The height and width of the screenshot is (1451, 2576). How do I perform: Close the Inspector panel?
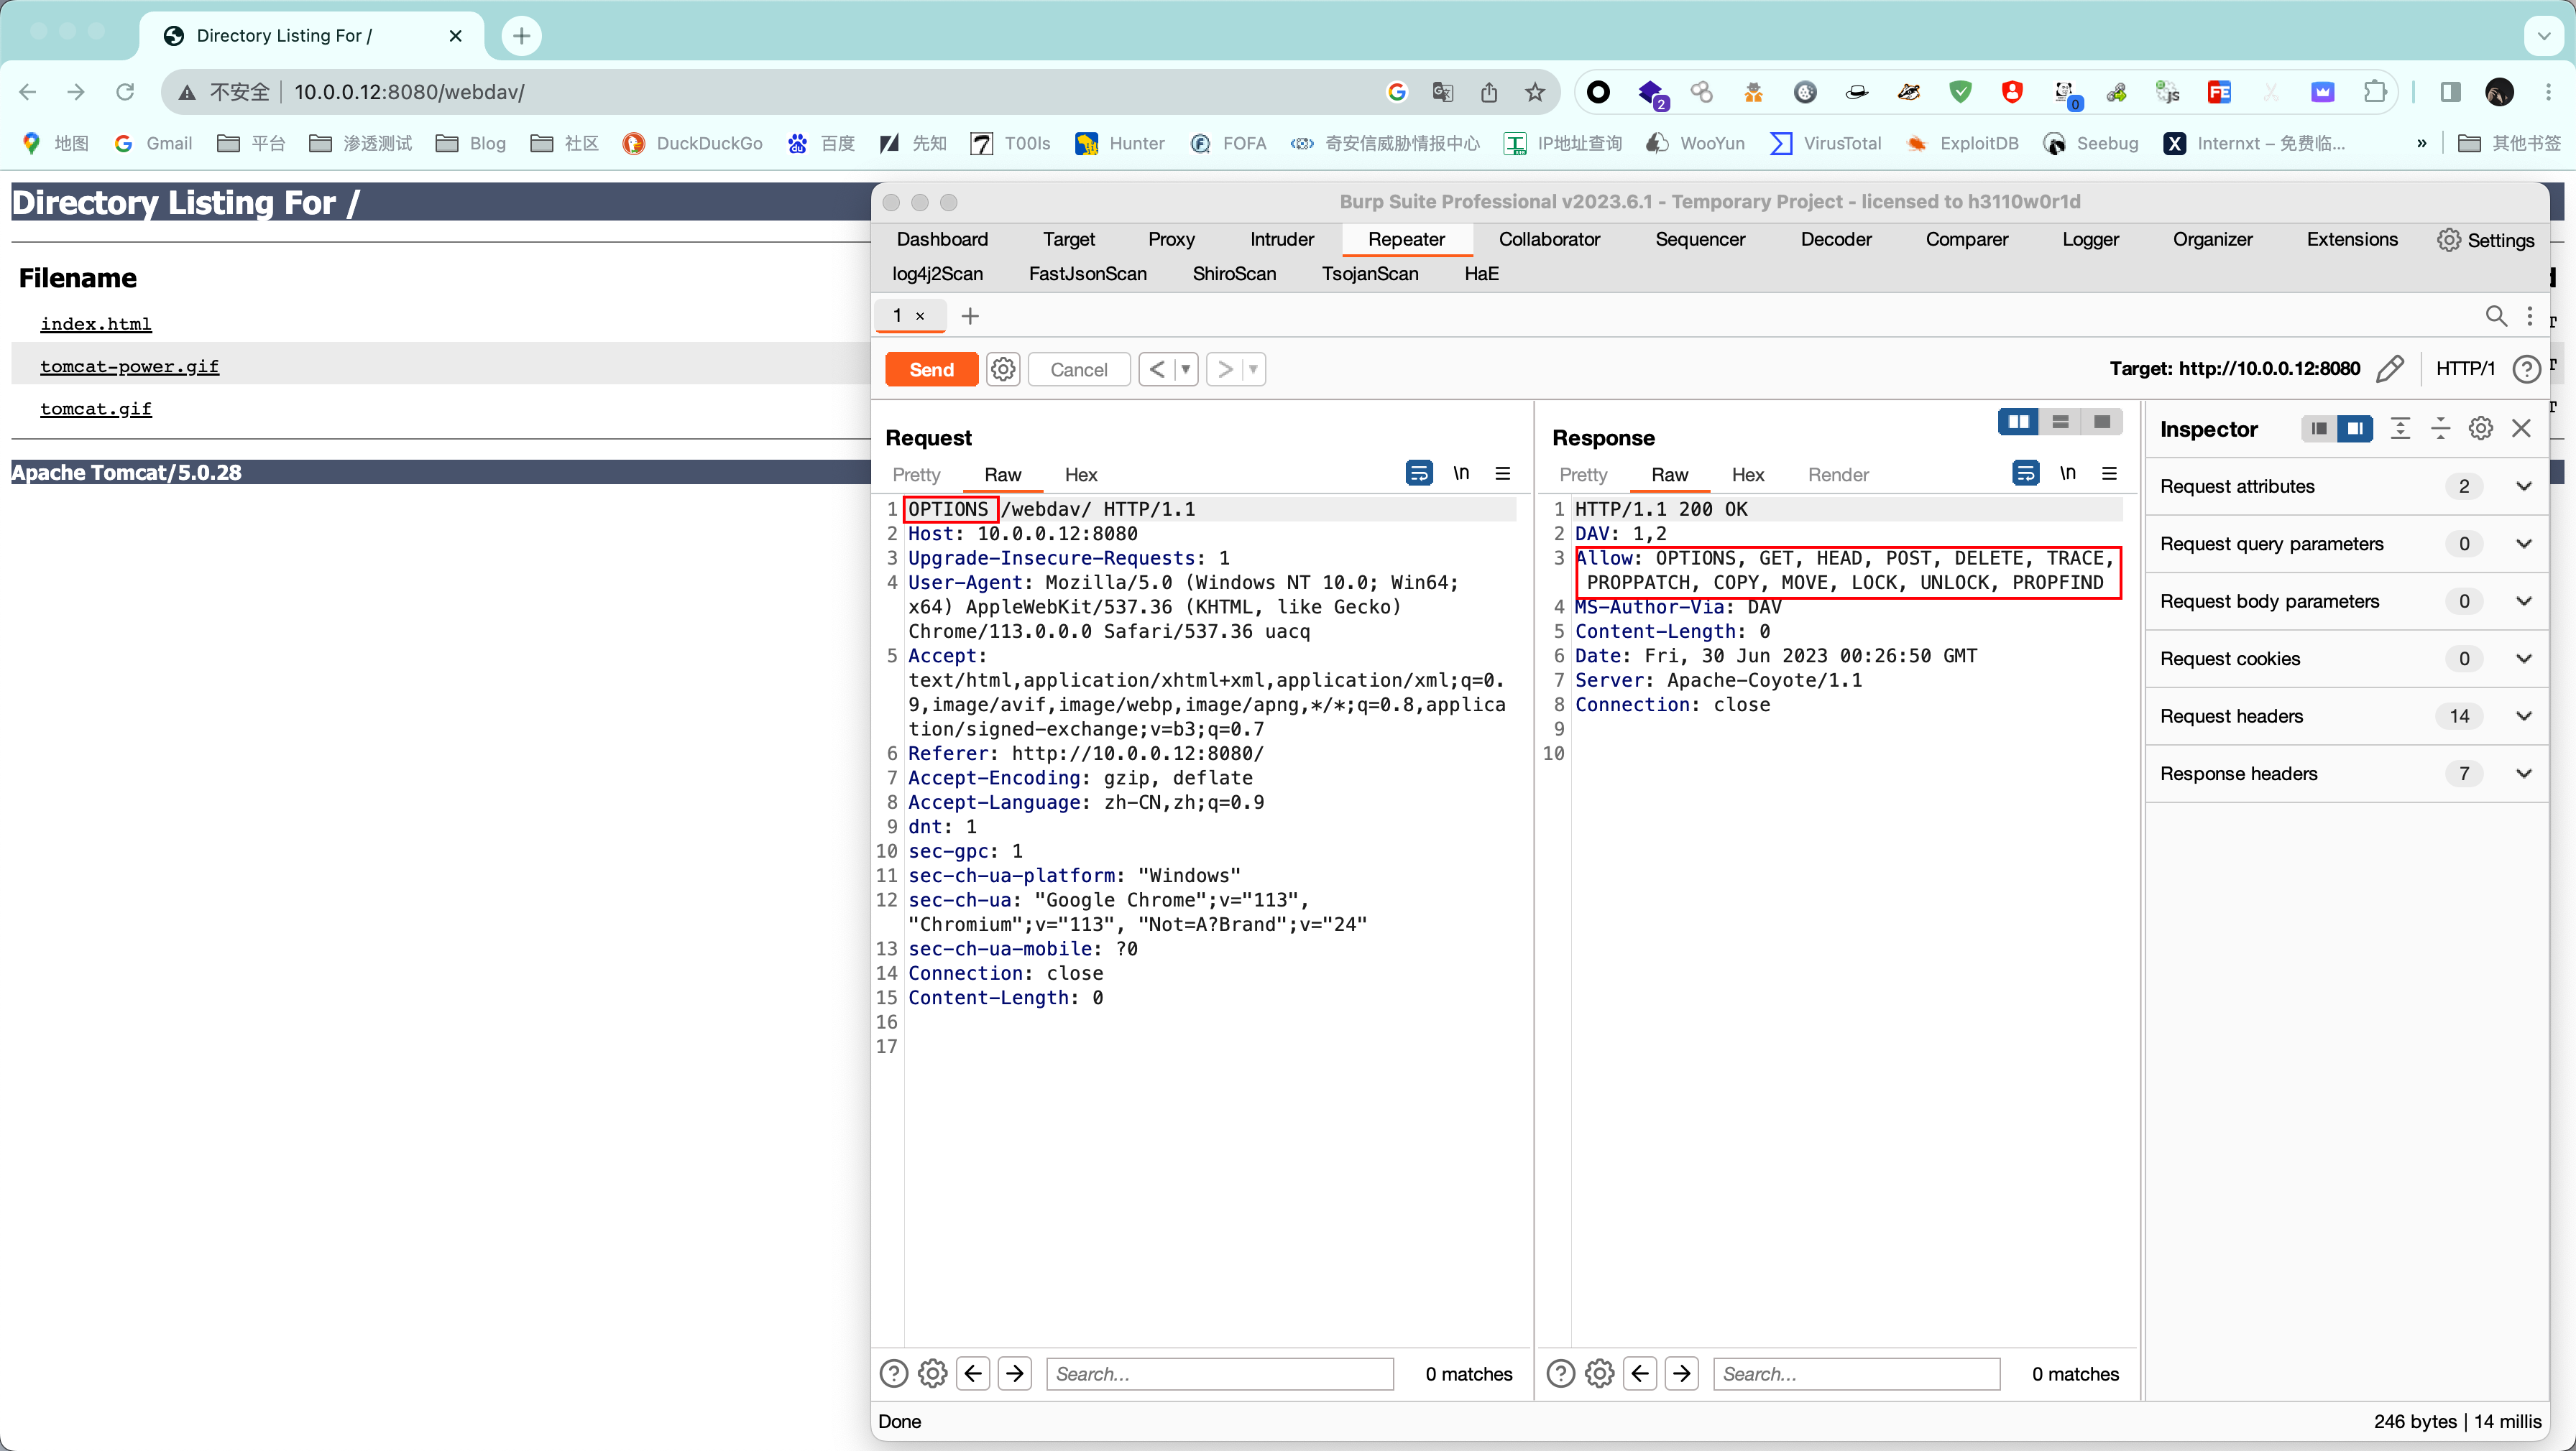pos(2522,429)
